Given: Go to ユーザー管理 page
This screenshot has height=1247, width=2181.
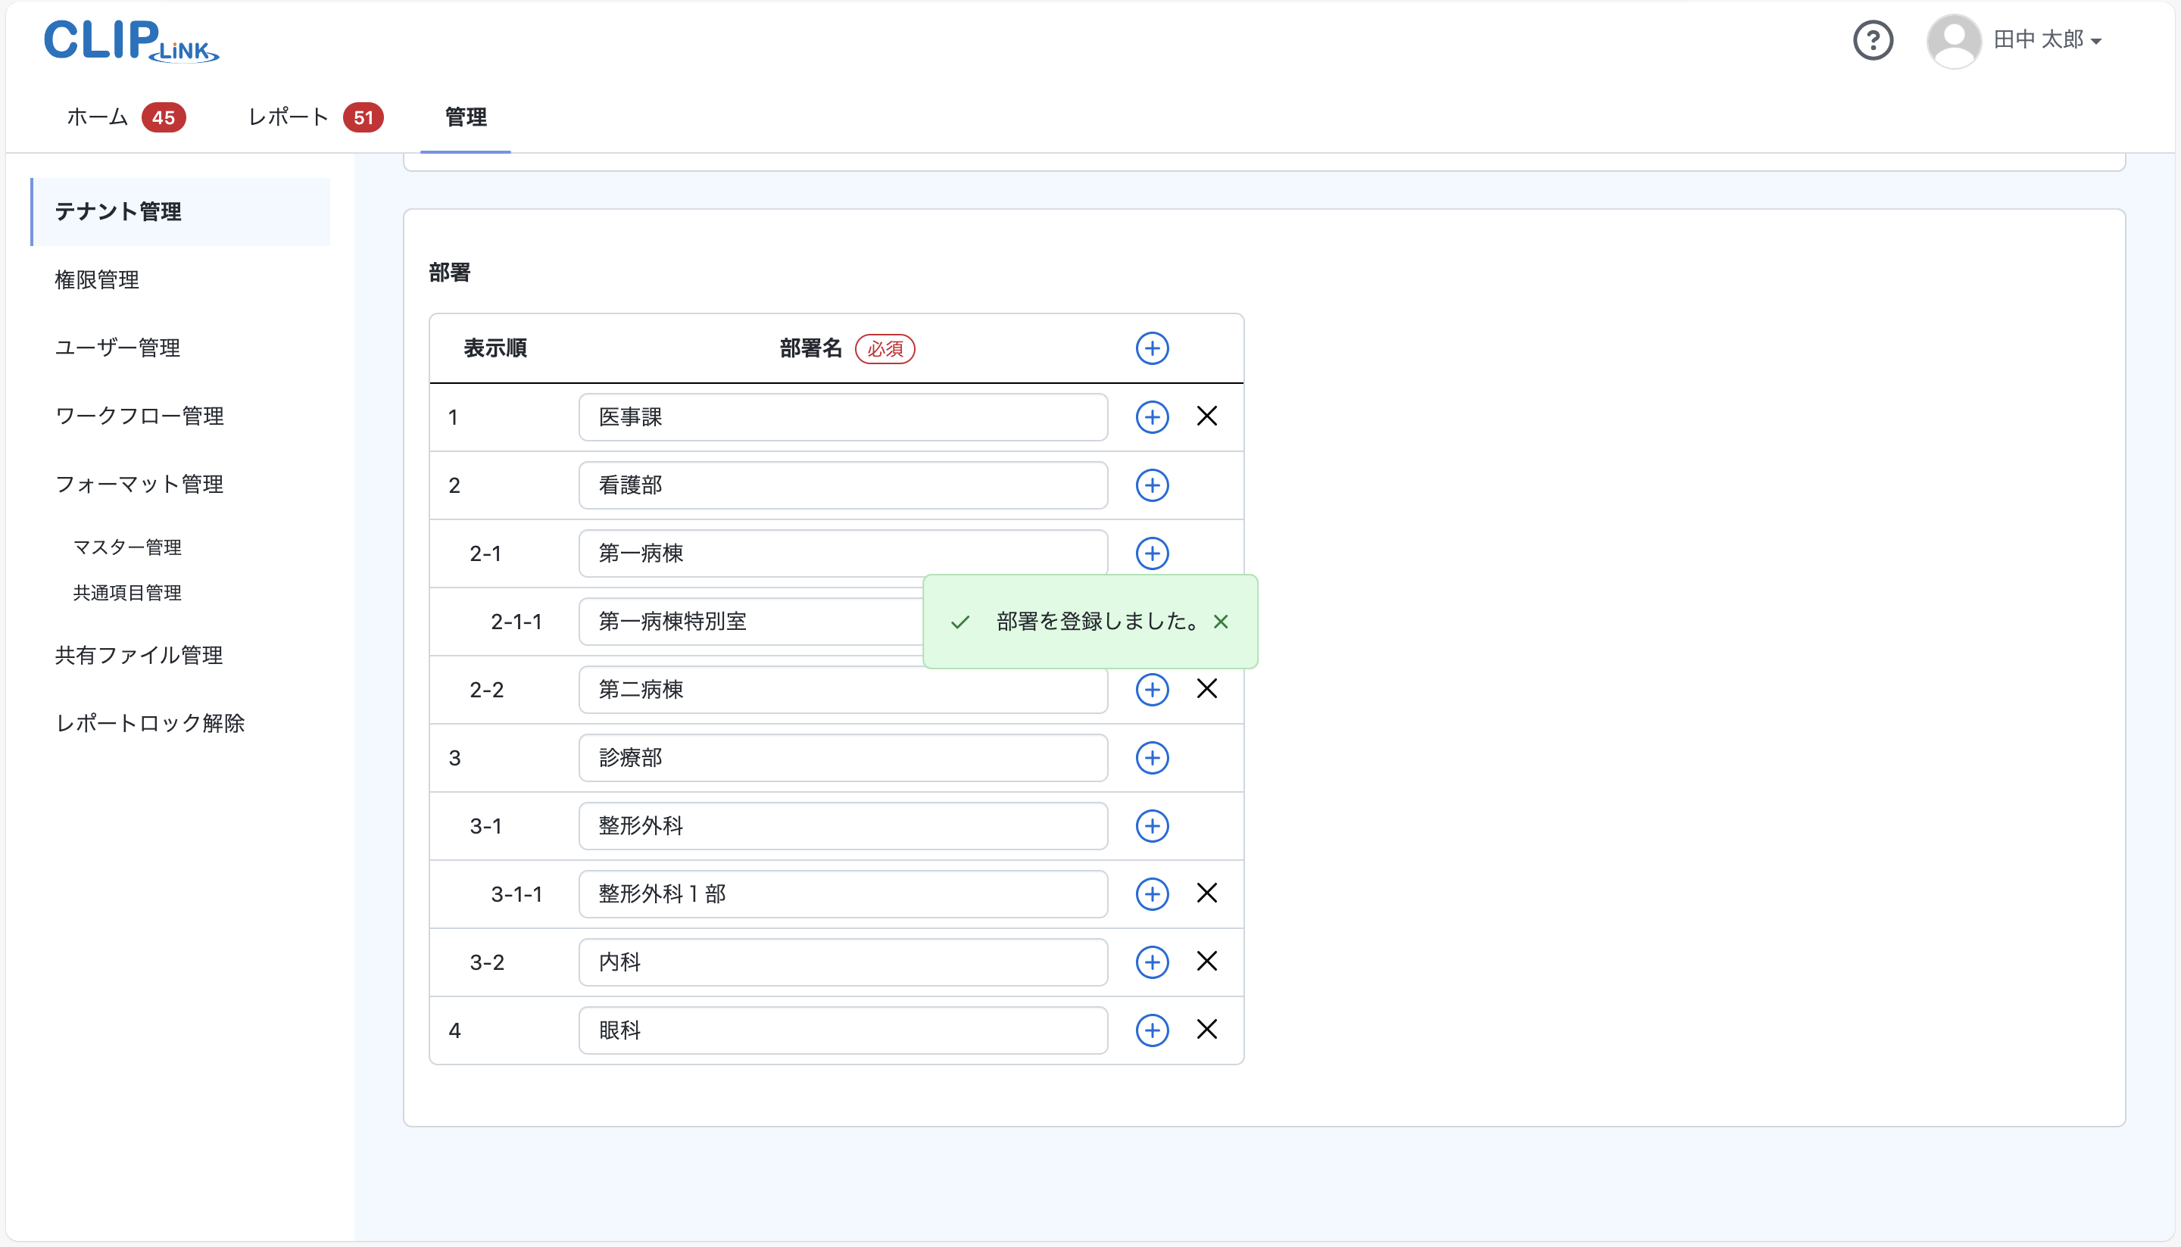Looking at the screenshot, I should coord(117,348).
